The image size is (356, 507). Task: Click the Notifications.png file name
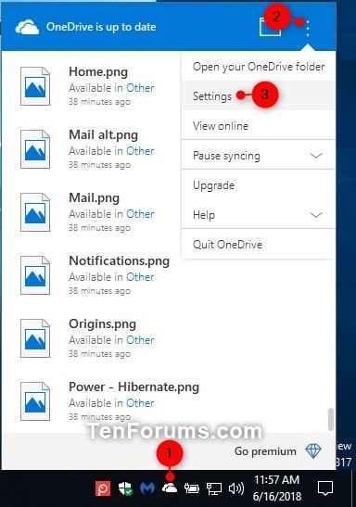click(120, 261)
